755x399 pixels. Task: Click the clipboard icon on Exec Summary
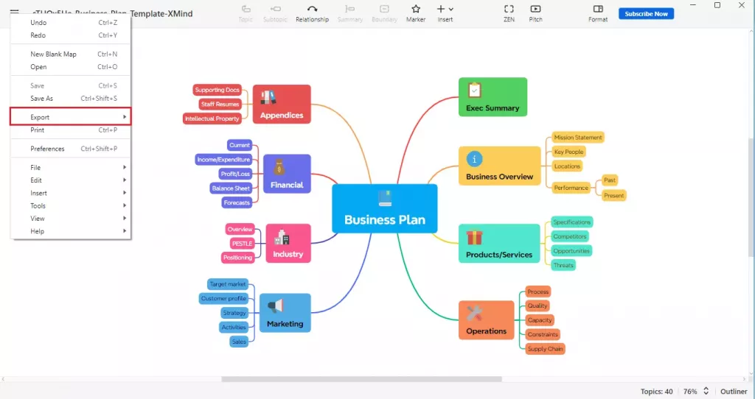(474, 90)
